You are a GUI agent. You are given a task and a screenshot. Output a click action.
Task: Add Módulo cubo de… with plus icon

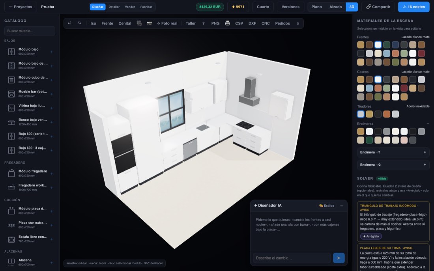coord(51,80)
